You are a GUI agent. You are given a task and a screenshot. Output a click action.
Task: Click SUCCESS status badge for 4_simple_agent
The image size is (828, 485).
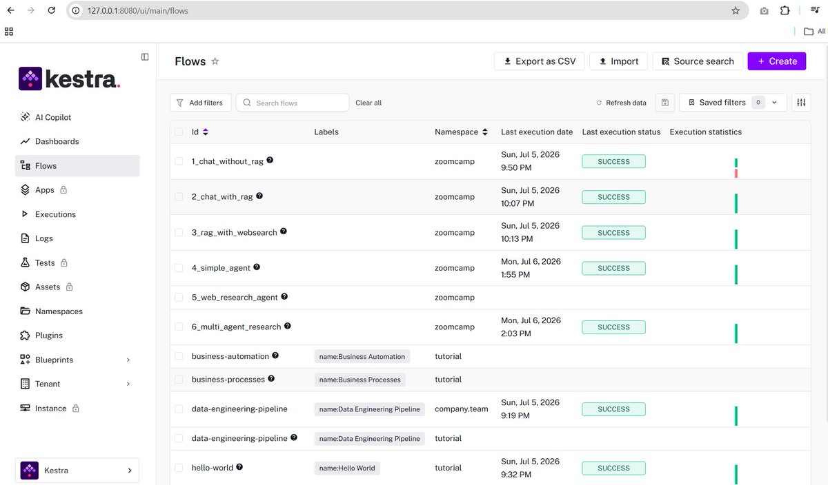(613, 268)
